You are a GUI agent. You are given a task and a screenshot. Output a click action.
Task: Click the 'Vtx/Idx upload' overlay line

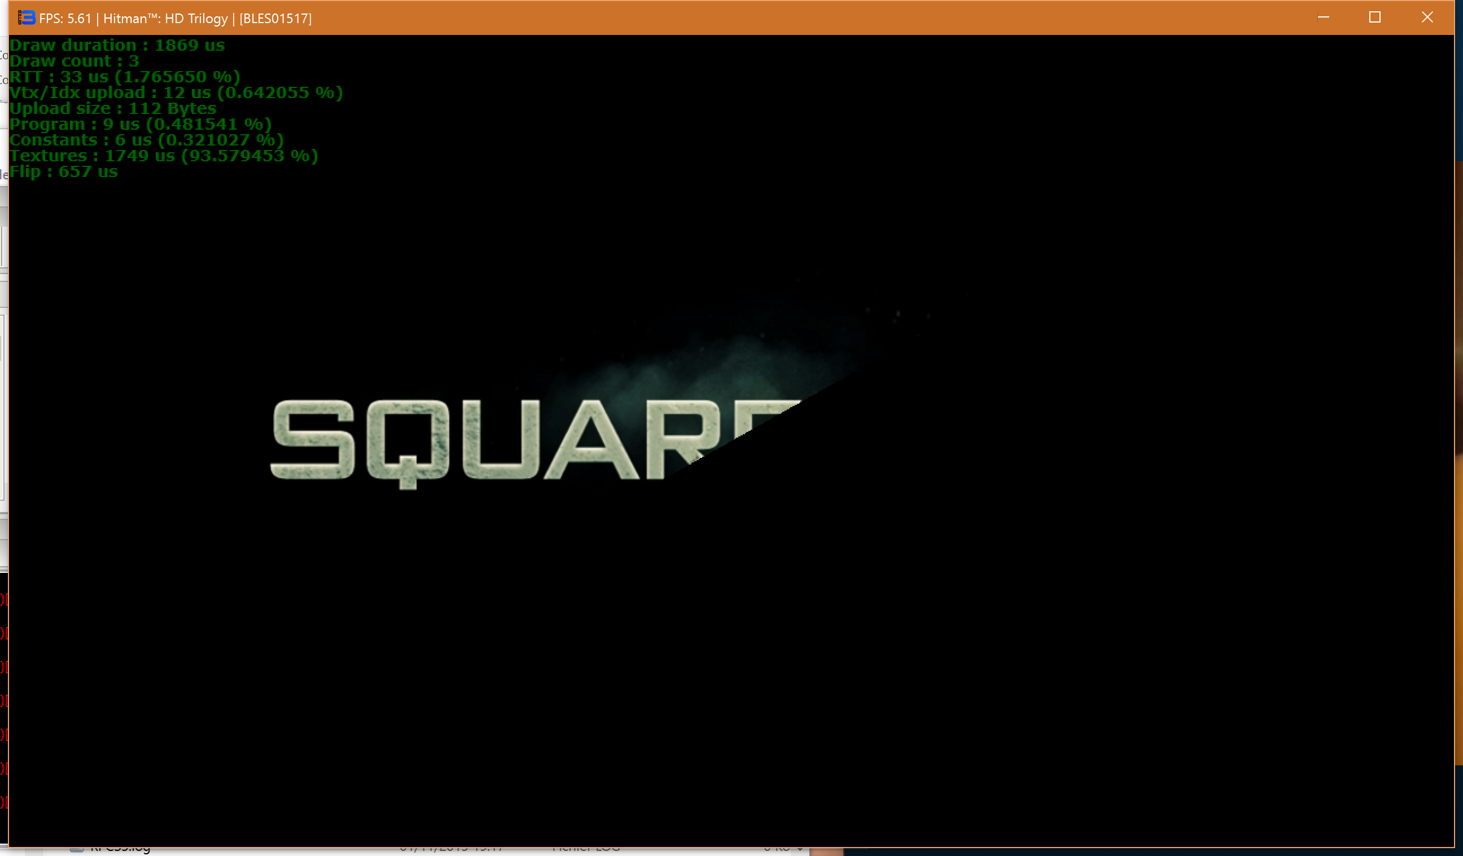[x=176, y=92]
